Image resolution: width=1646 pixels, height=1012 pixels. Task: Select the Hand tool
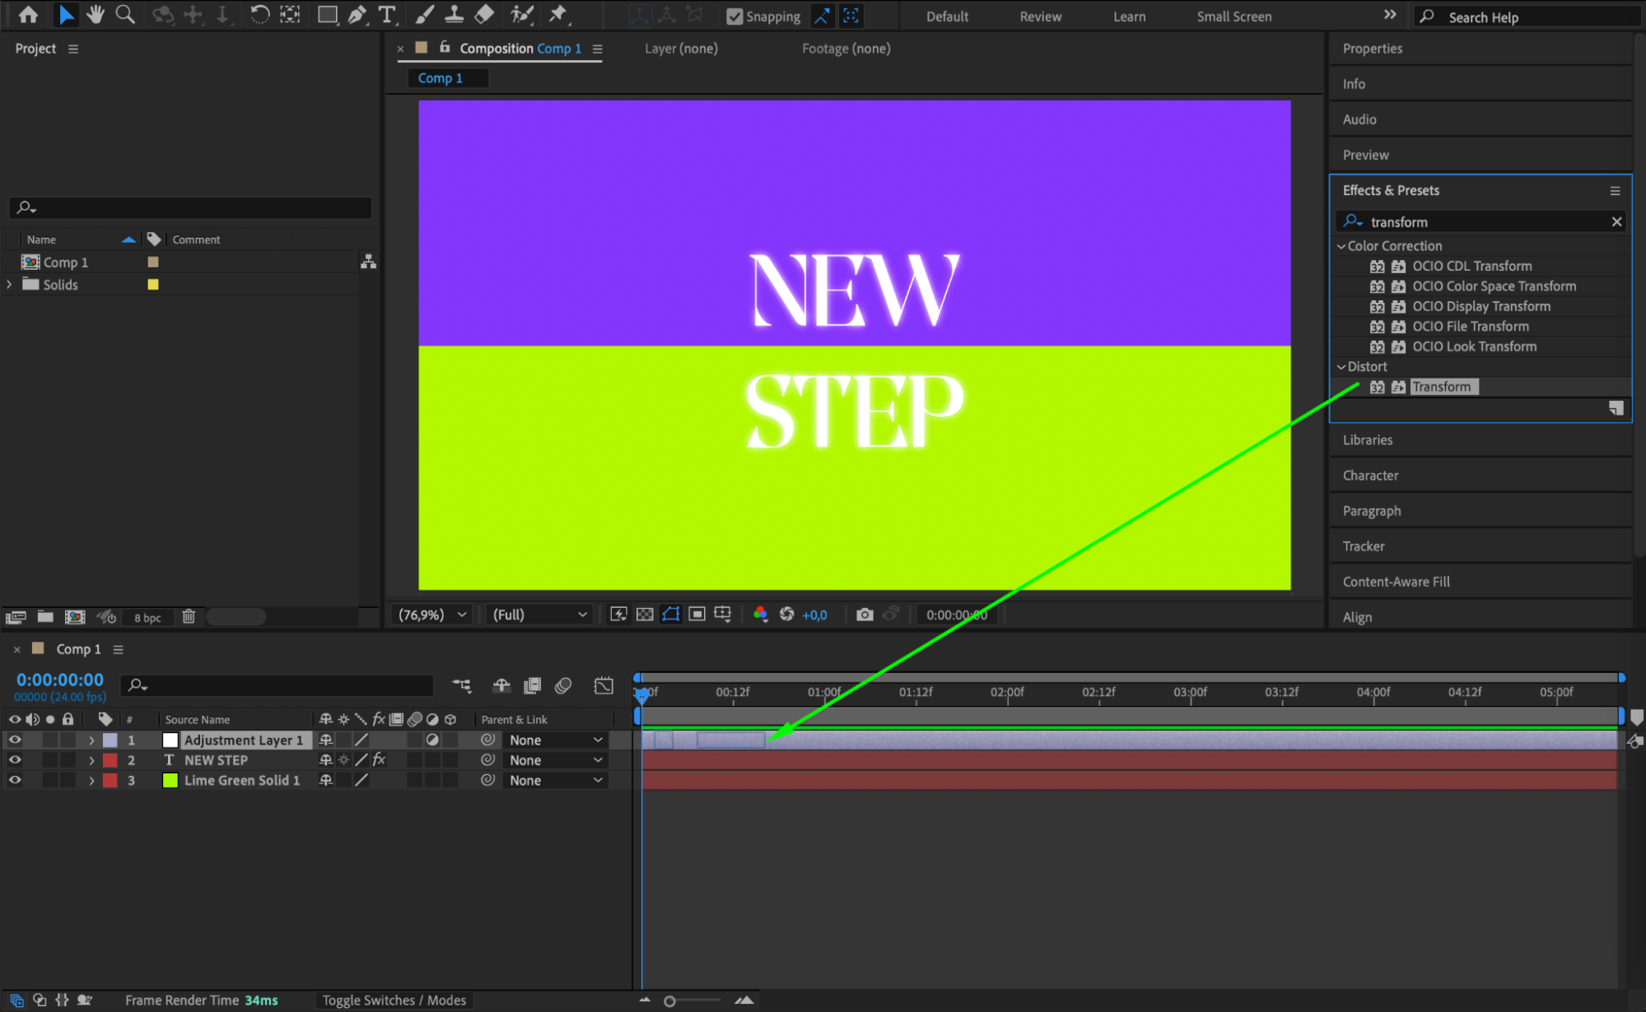coord(96,14)
